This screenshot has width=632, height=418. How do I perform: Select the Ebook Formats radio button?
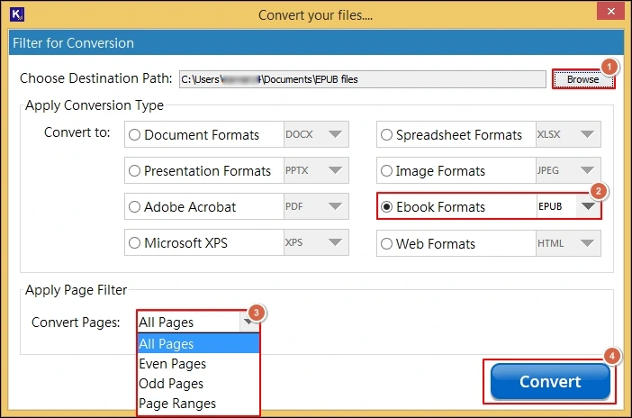coord(387,207)
